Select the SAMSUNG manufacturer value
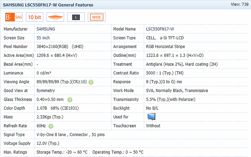 [46, 29]
